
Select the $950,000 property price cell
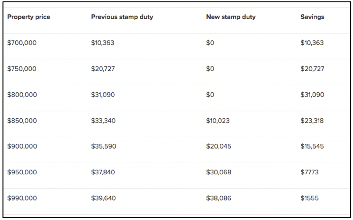[x=22, y=172]
